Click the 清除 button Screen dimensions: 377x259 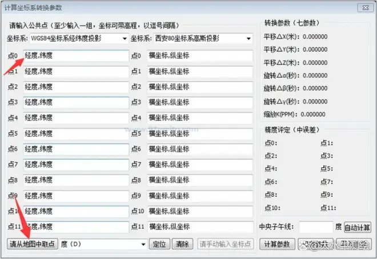pyautogui.click(x=181, y=244)
